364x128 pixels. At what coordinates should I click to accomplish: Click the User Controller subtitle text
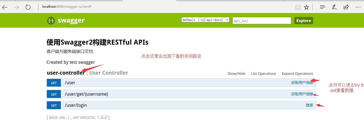[109, 73]
